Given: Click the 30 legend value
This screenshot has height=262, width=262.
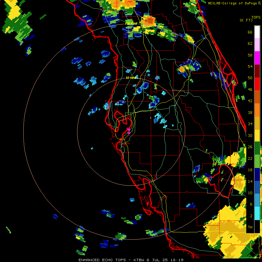Looking at the screenshot, I should tap(250, 135).
